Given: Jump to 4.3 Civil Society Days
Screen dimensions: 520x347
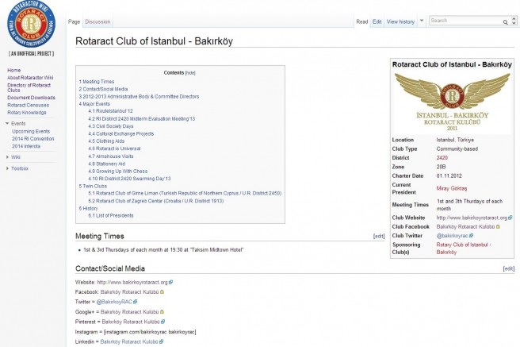Looking at the screenshot, I should click(x=111, y=126).
